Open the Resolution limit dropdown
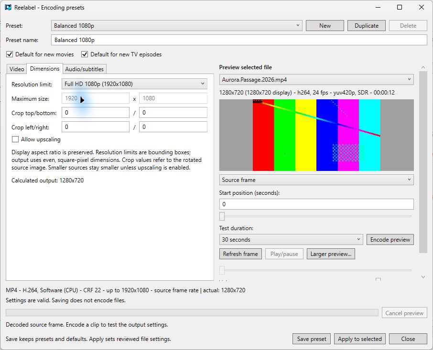433x350 pixels. click(134, 84)
